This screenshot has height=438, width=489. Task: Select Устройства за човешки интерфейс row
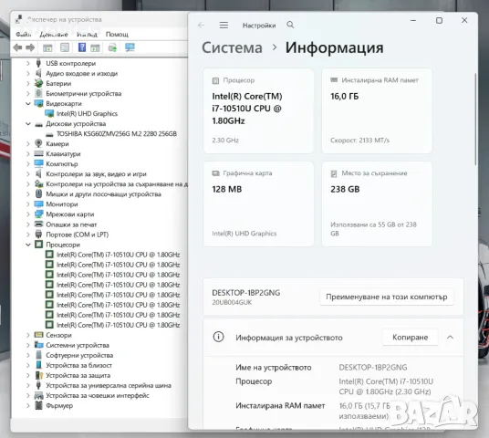[98, 395]
